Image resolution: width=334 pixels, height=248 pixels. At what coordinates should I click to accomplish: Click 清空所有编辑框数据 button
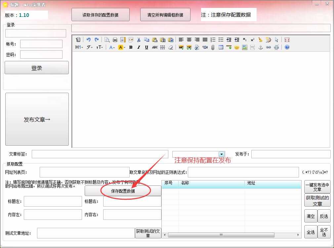point(165,15)
